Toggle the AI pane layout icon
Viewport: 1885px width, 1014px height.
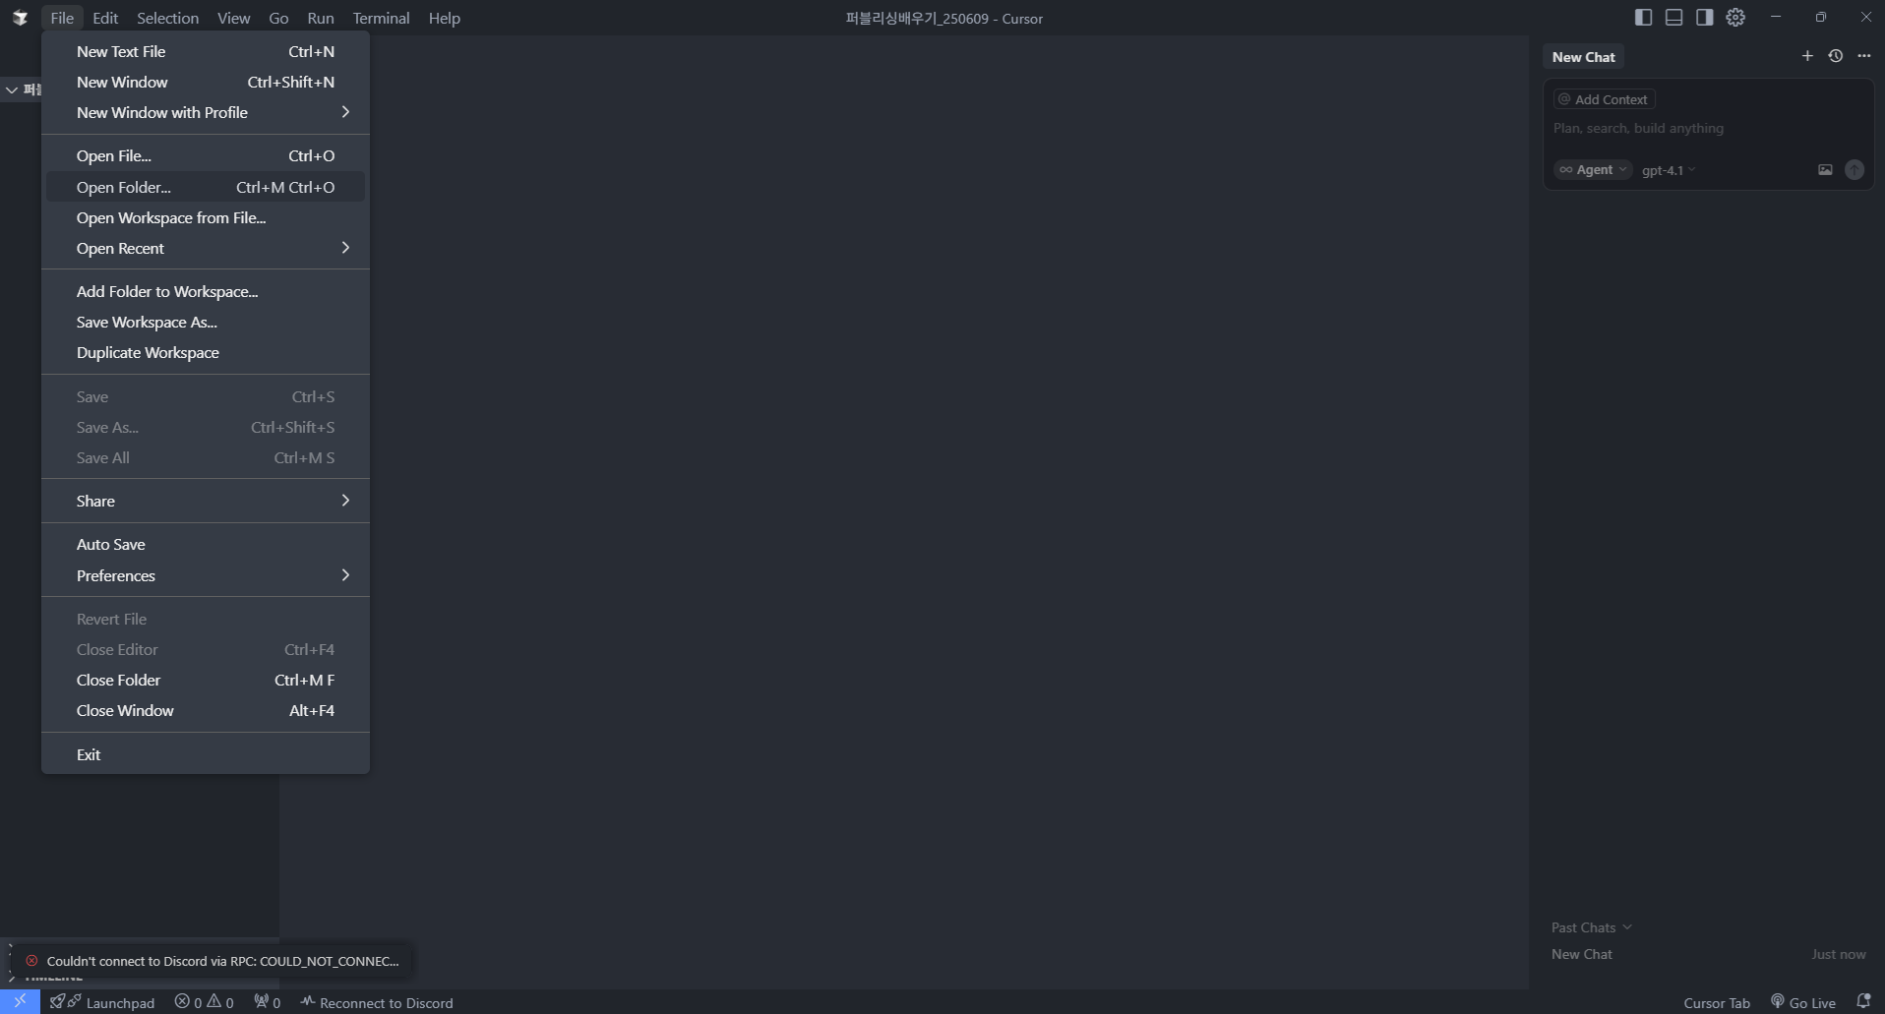[x=1704, y=18]
